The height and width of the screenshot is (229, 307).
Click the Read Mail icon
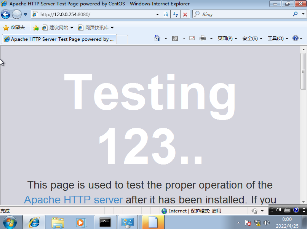point(192,38)
